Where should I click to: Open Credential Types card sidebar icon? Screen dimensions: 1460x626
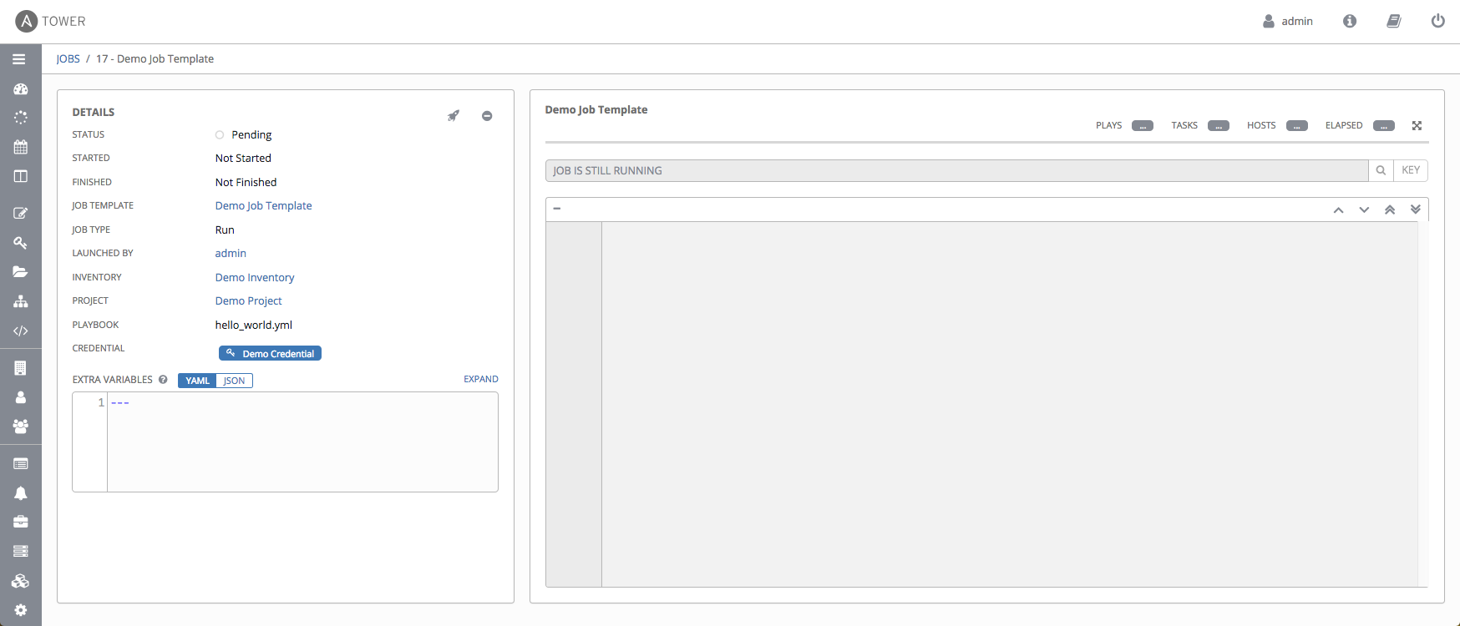21,463
